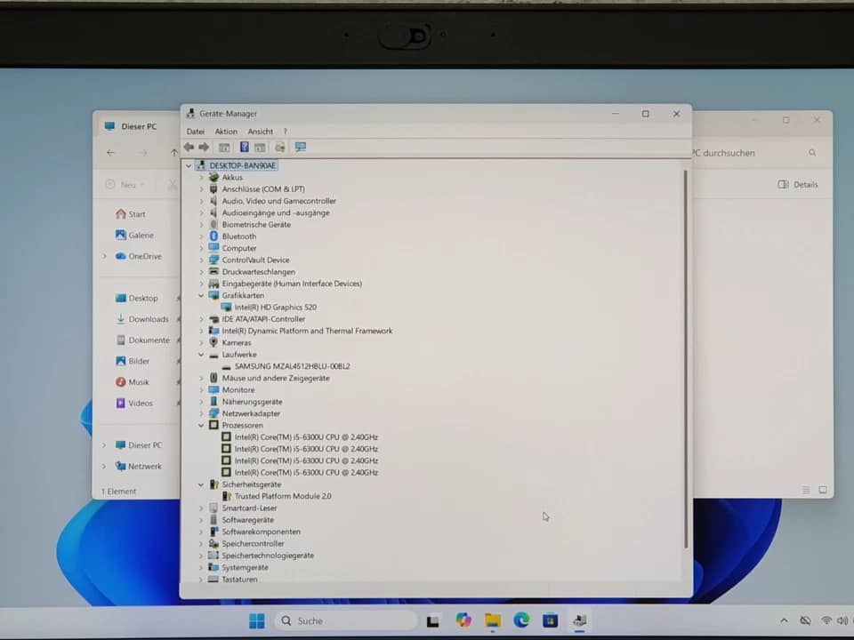
Task: Click the Back arrow in Dieser PC window
Action: point(110,153)
